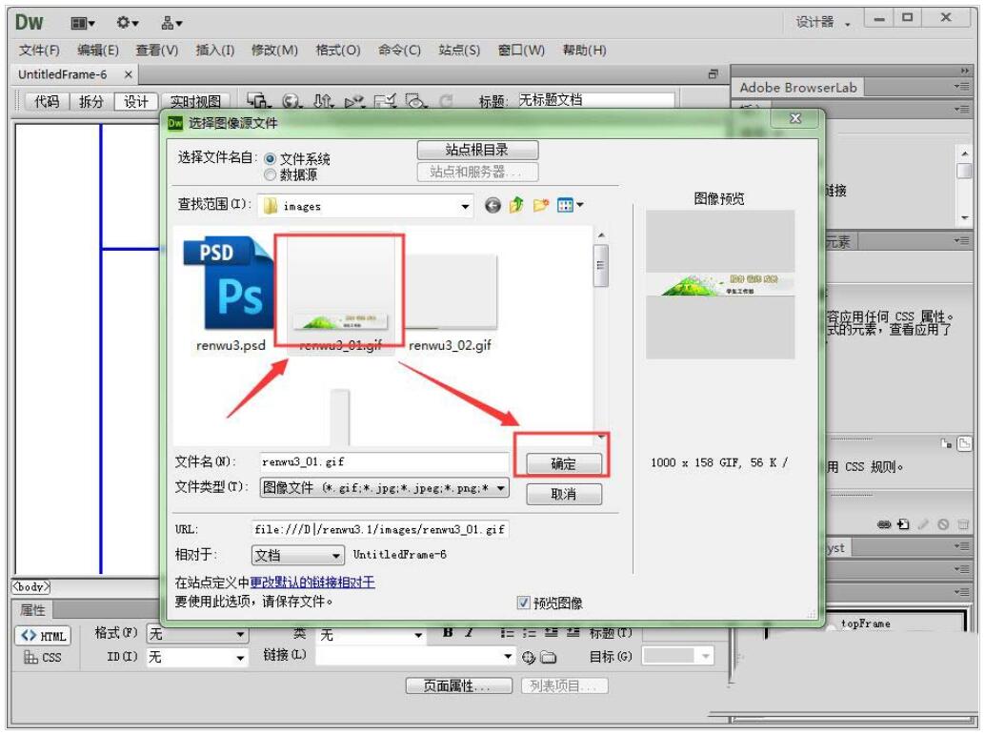Click the browse folder icon next to 链接
The image size is (985, 736).
pyautogui.click(x=548, y=658)
